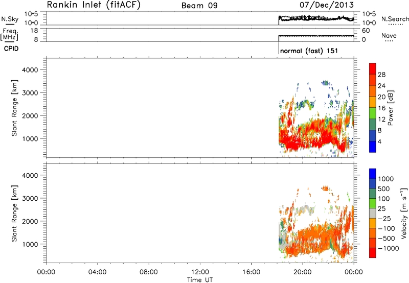Click the gray band between 25 and -25 on velocity color bar
Image resolution: width=409 pixels, height=283 pixels.
point(373,213)
